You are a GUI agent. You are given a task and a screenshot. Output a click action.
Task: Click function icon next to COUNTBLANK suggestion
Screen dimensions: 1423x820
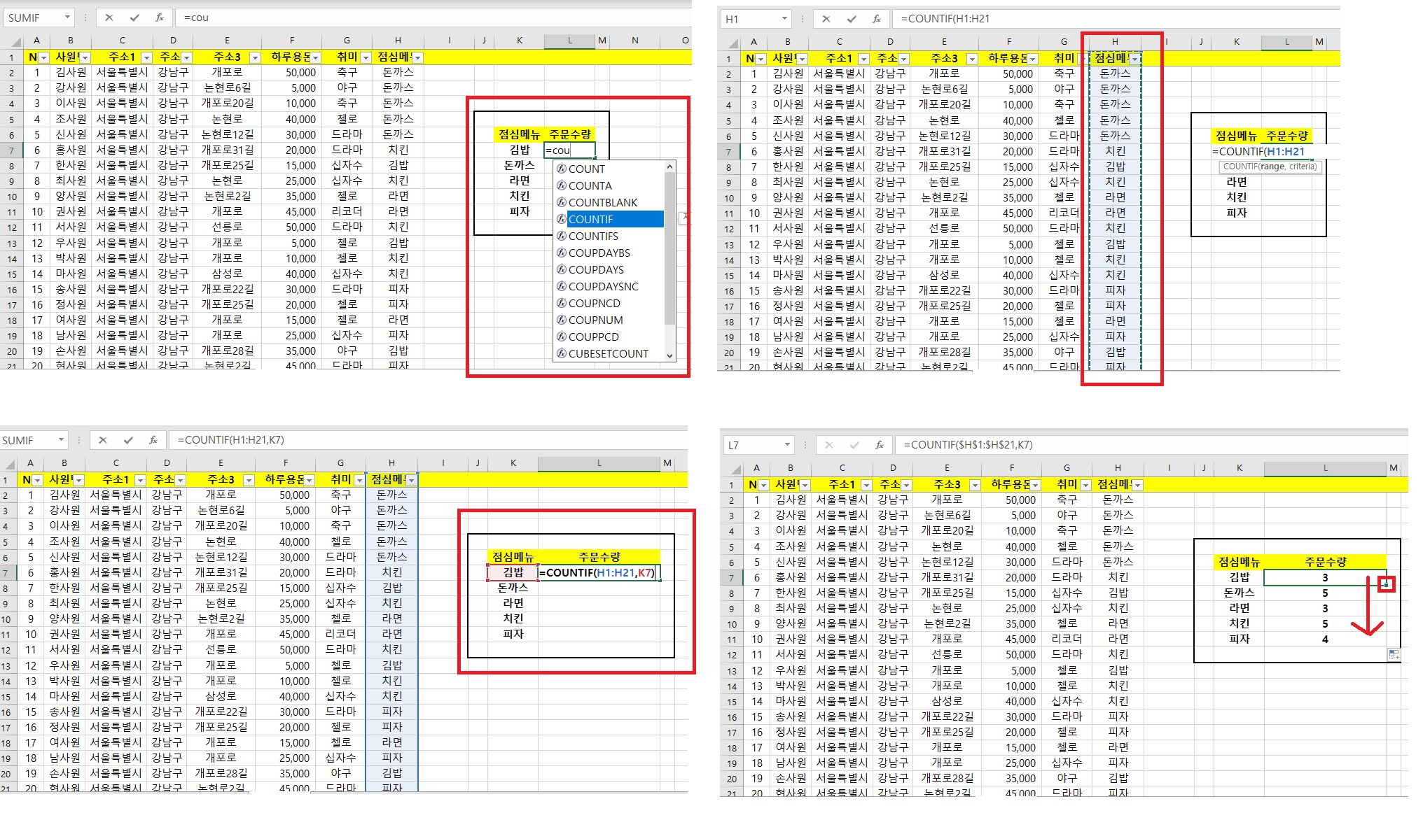[561, 202]
